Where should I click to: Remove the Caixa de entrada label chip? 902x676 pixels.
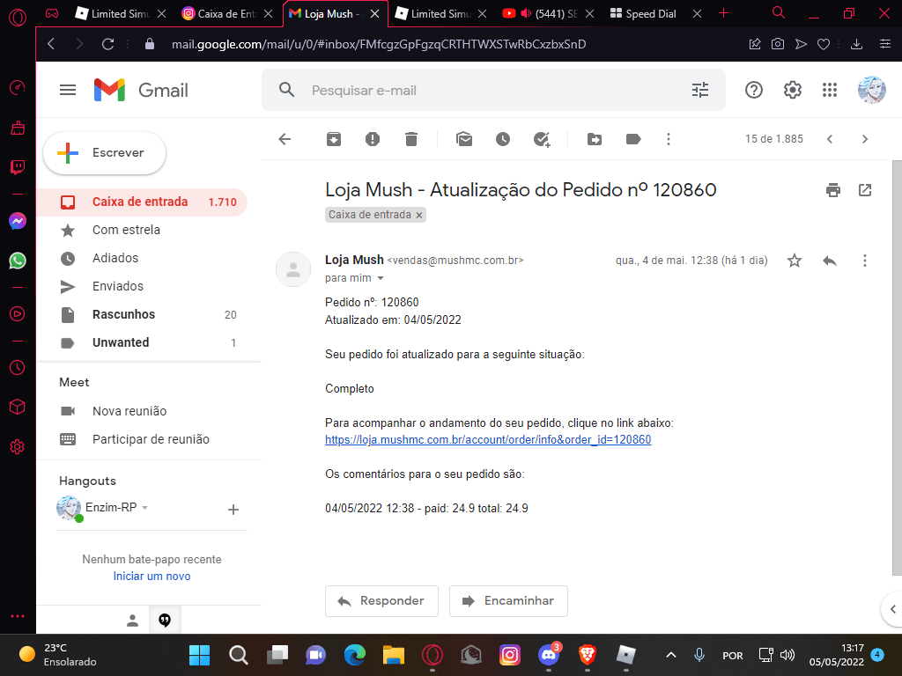coord(419,215)
